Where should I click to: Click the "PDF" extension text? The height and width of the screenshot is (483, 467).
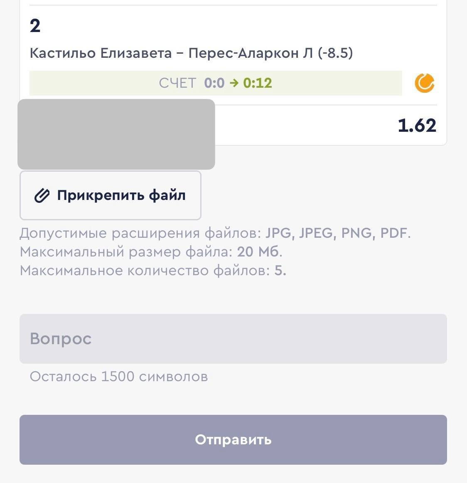(393, 233)
